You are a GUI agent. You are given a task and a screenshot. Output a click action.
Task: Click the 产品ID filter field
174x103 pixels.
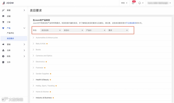[x=96, y=30]
